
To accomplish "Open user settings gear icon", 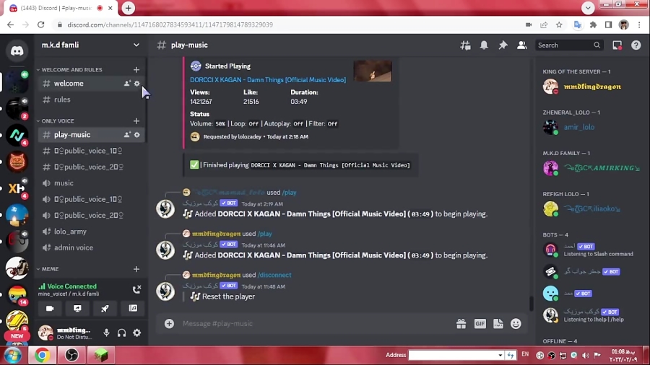I will click(136, 333).
